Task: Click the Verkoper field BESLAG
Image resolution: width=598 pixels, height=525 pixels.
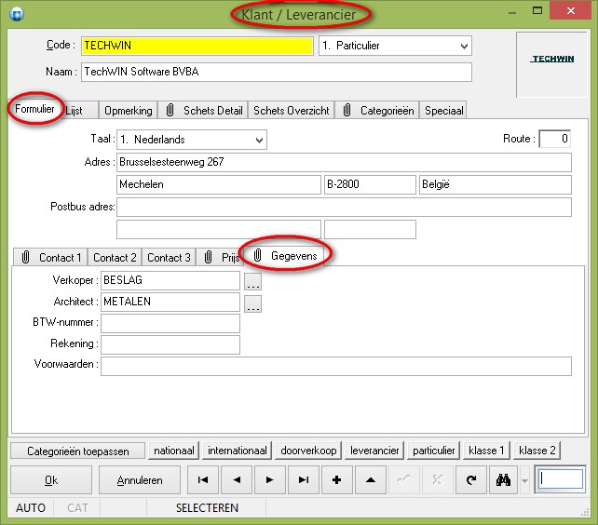Action: click(170, 280)
